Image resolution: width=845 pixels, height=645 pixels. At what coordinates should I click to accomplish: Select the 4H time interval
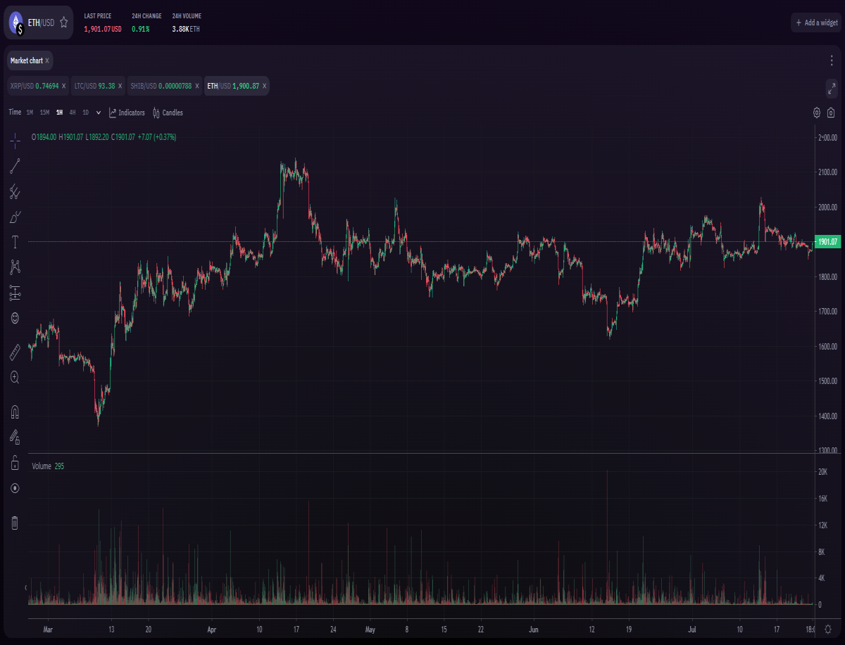pyautogui.click(x=73, y=113)
